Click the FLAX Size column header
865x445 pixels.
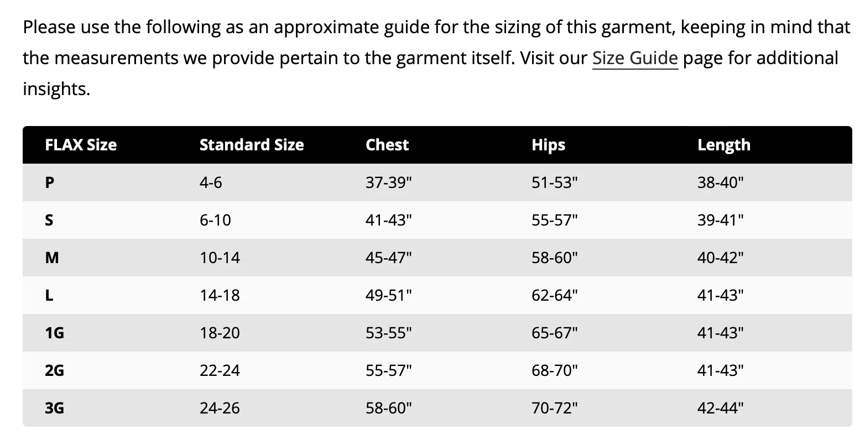tap(81, 145)
